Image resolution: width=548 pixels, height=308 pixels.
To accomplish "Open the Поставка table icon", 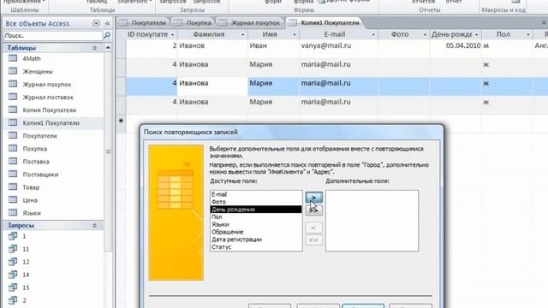I will [x=13, y=162].
